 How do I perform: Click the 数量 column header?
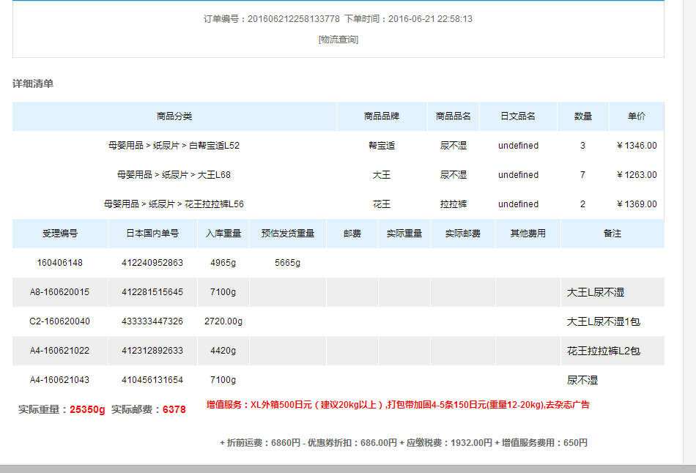coord(583,116)
